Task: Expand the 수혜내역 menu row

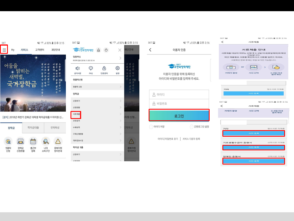Action: click(x=97, y=127)
